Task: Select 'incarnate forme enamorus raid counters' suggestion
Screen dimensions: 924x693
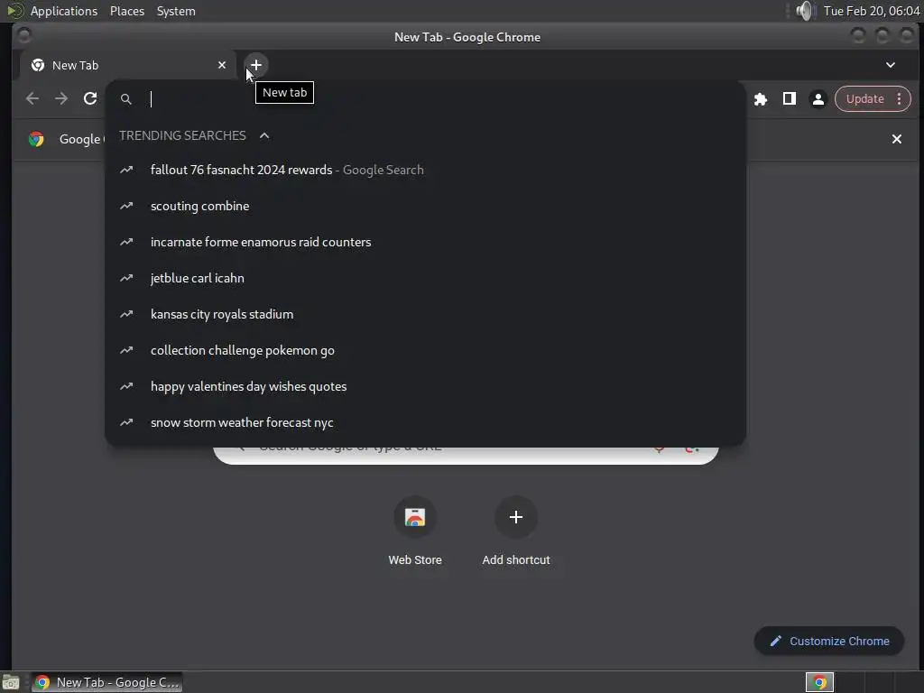Action: click(x=426, y=242)
